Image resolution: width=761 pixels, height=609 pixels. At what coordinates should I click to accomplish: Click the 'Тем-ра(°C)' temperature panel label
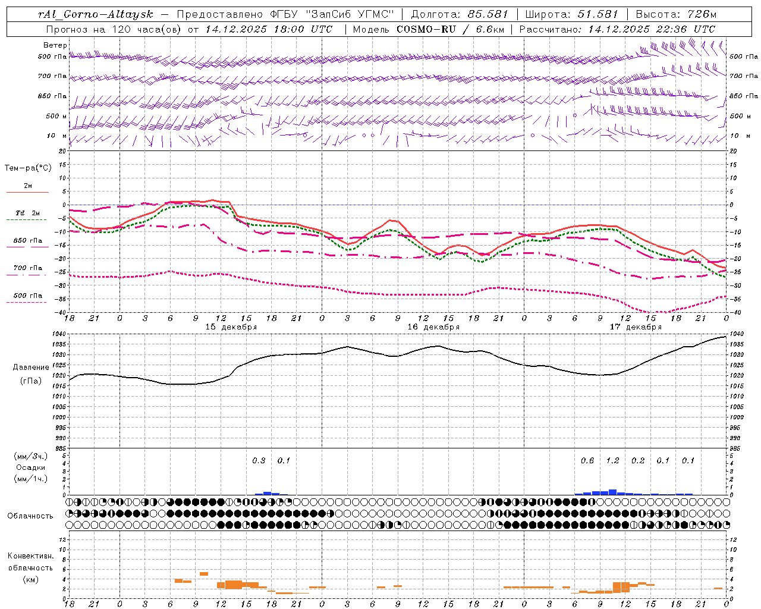[28, 168]
